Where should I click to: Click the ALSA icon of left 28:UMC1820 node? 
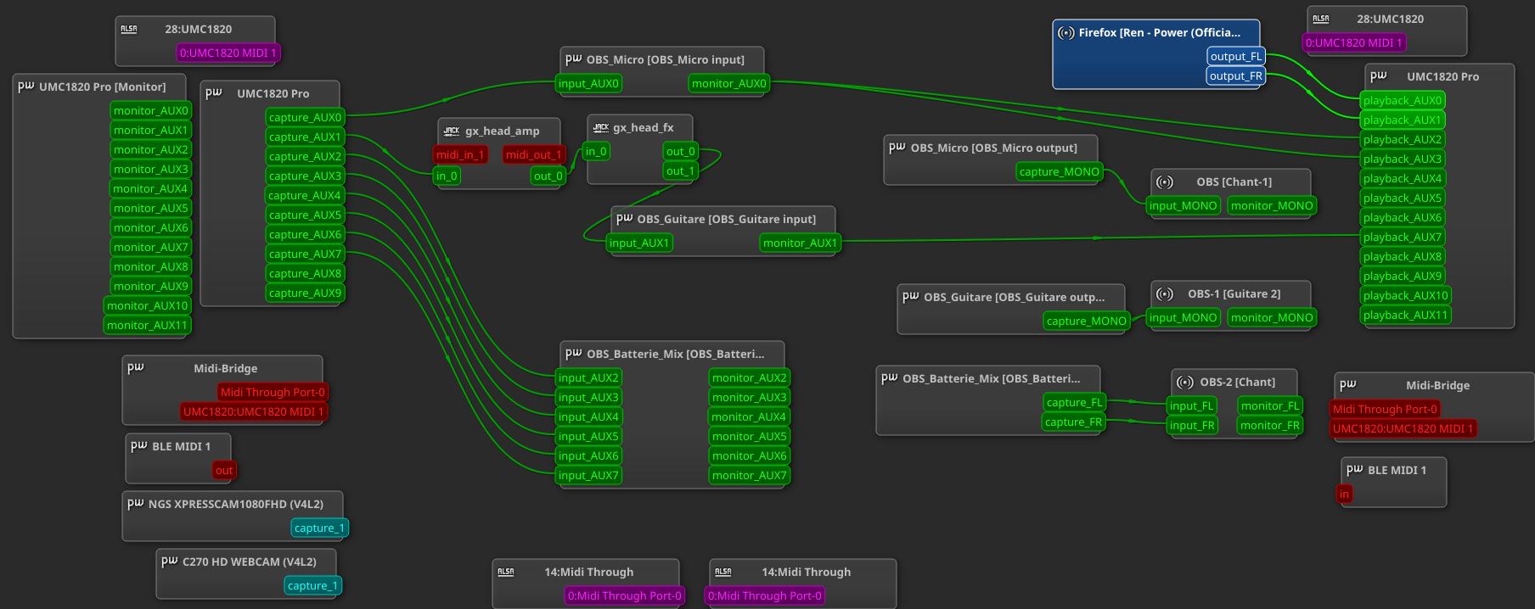click(129, 29)
